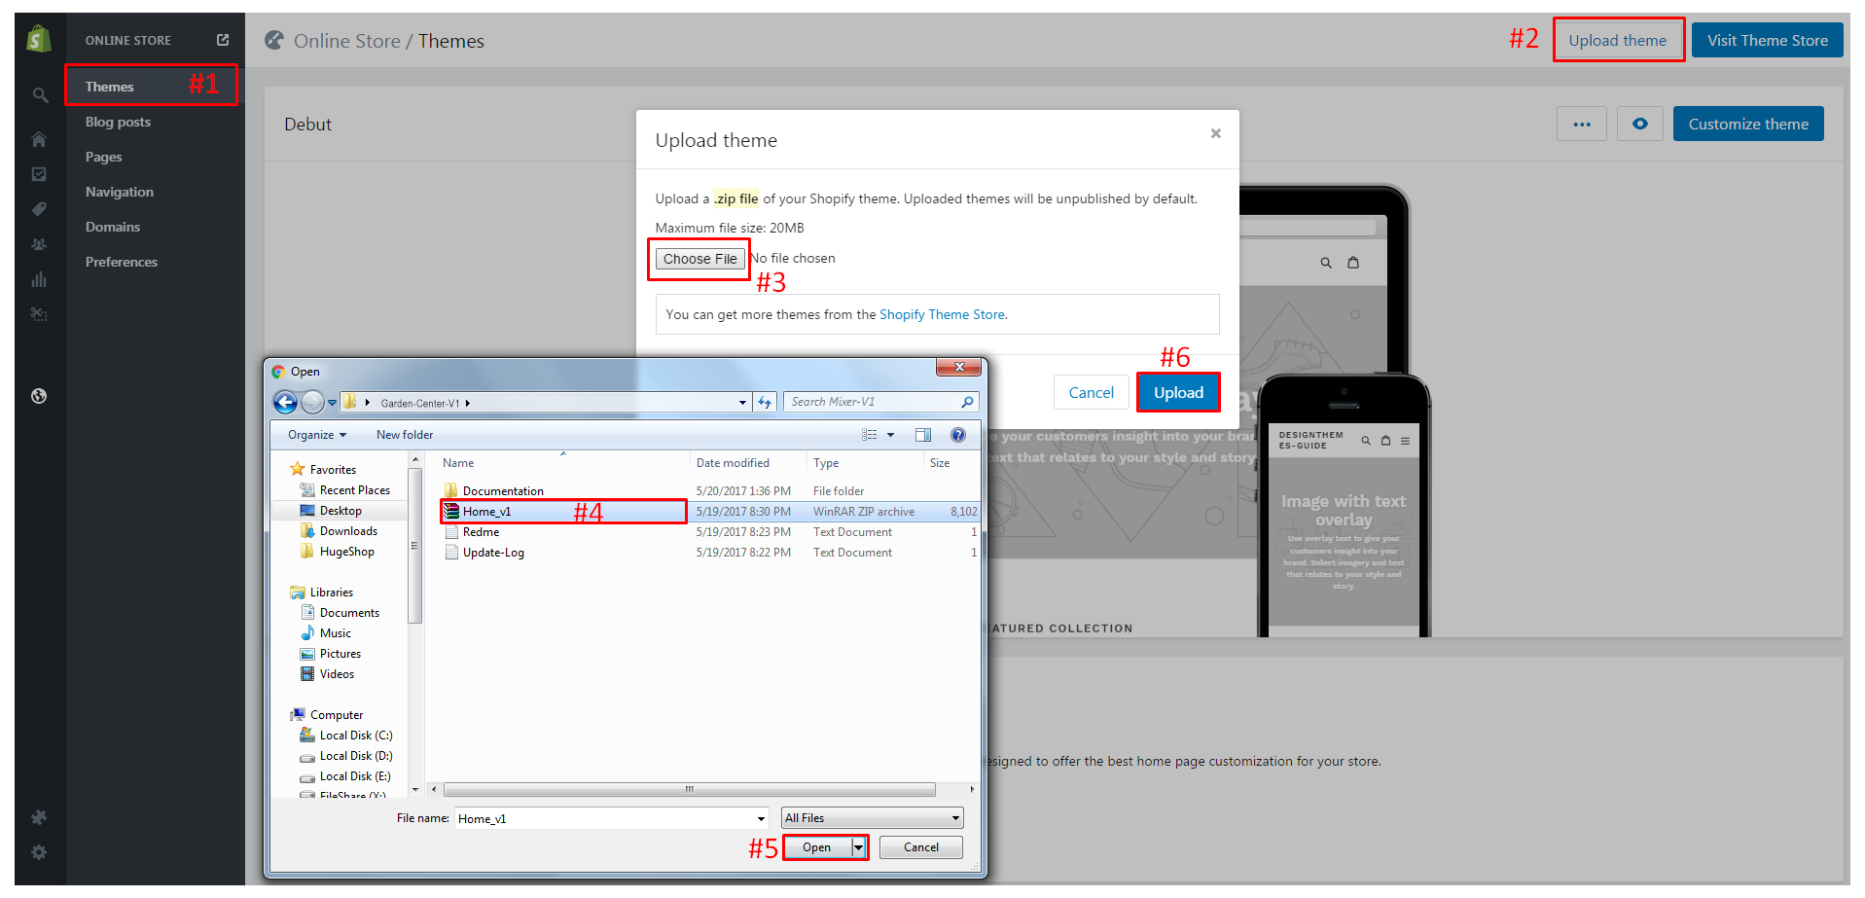1865x898 pixels.
Task: Expand the Garden-Center-V1 breadcrumb arrow
Action: (468, 403)
